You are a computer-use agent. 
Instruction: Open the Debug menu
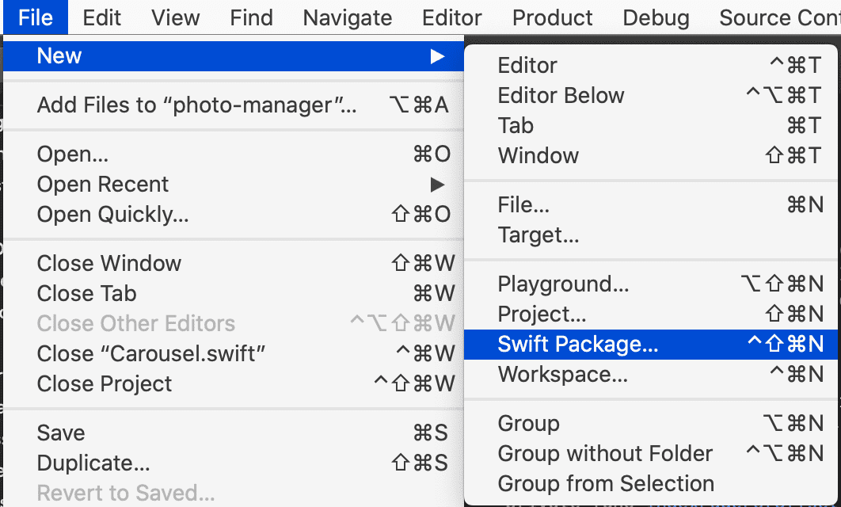click(x=656, y=17)
